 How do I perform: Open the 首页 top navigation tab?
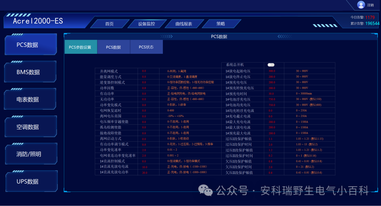109,24
